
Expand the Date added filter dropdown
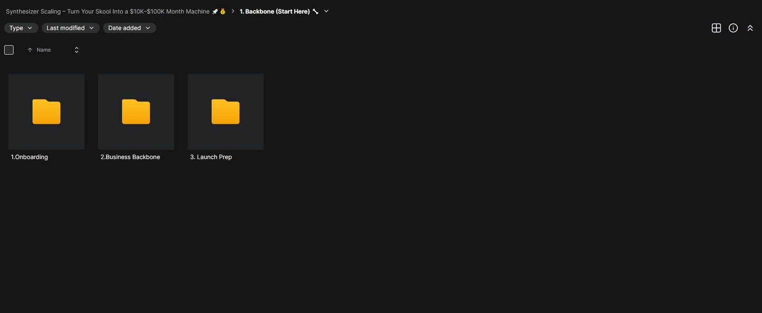(130, 28)
